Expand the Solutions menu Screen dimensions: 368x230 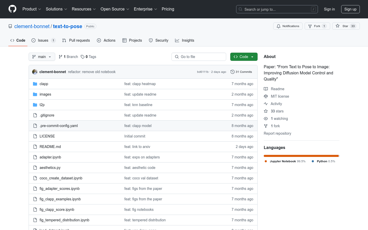[x=56, y=9]
